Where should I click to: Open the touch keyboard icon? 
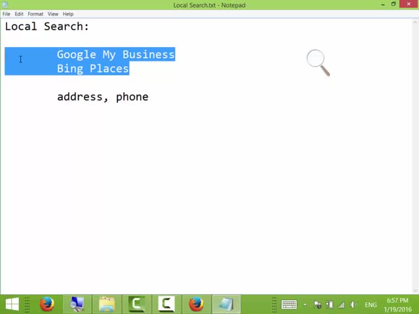289,304
